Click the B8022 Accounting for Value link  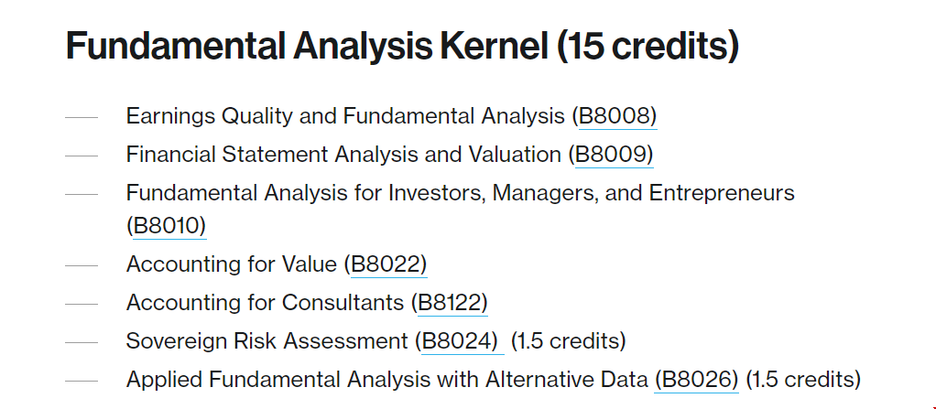(x=388, y=264)
